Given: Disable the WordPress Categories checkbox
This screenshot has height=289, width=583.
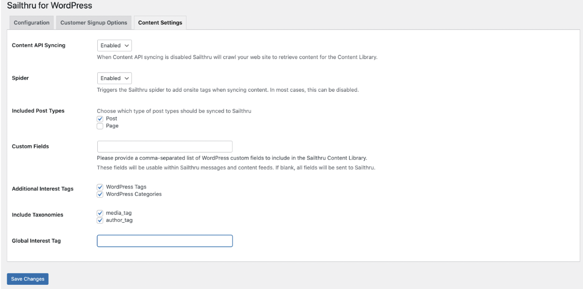Looking at the screenshot, I should (100, 194).
